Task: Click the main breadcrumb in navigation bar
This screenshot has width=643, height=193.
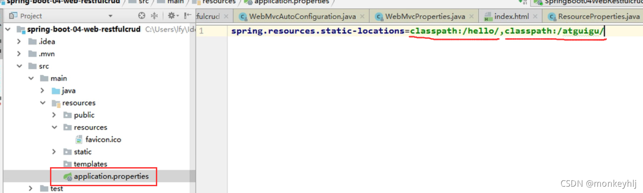Action: 175,2
